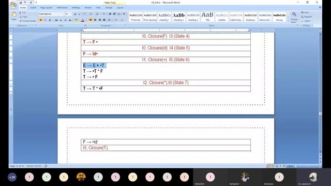
Task: Apply the Title style
Action: [207, 17]
